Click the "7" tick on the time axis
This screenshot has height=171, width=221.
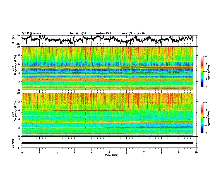tap(144, 153)
